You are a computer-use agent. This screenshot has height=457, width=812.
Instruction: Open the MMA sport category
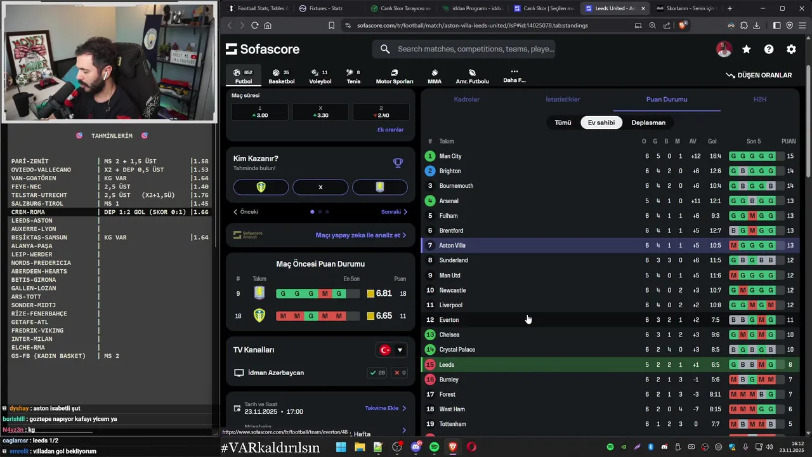click(435, 76)
